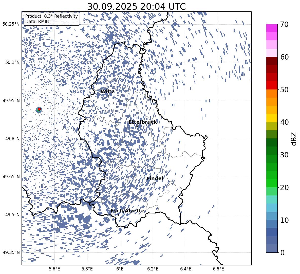Viewport: 300px width, 274px height.
Task: Click the colorbar tick value 30
Action: tap(284, 155)
